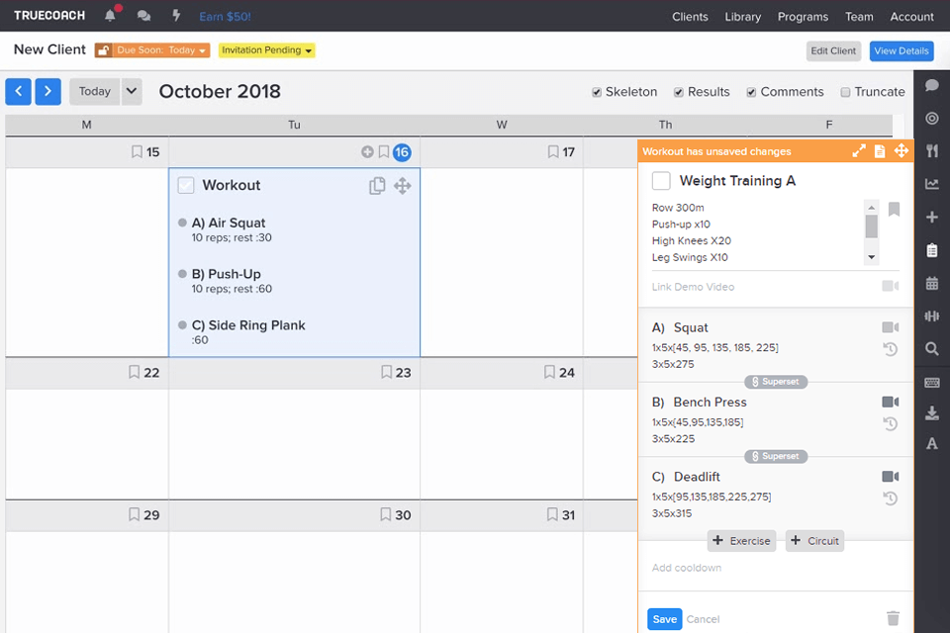
Task: Click the move handle on Workout card
Action: (403, 185)
